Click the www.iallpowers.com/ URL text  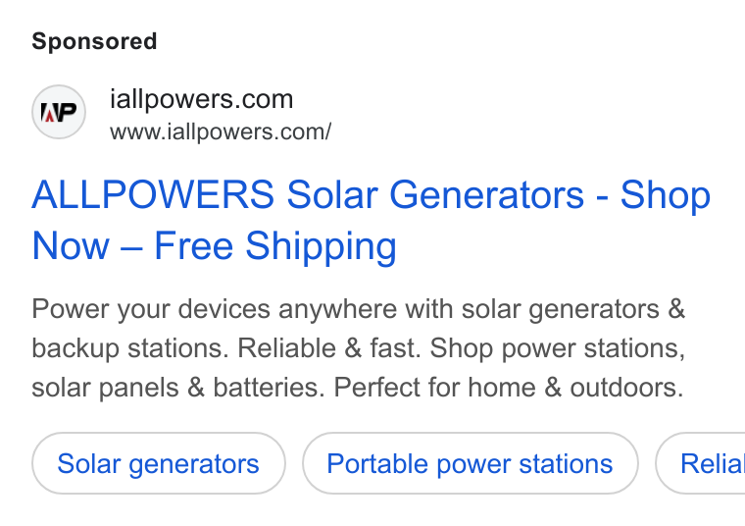pos(221,131)
